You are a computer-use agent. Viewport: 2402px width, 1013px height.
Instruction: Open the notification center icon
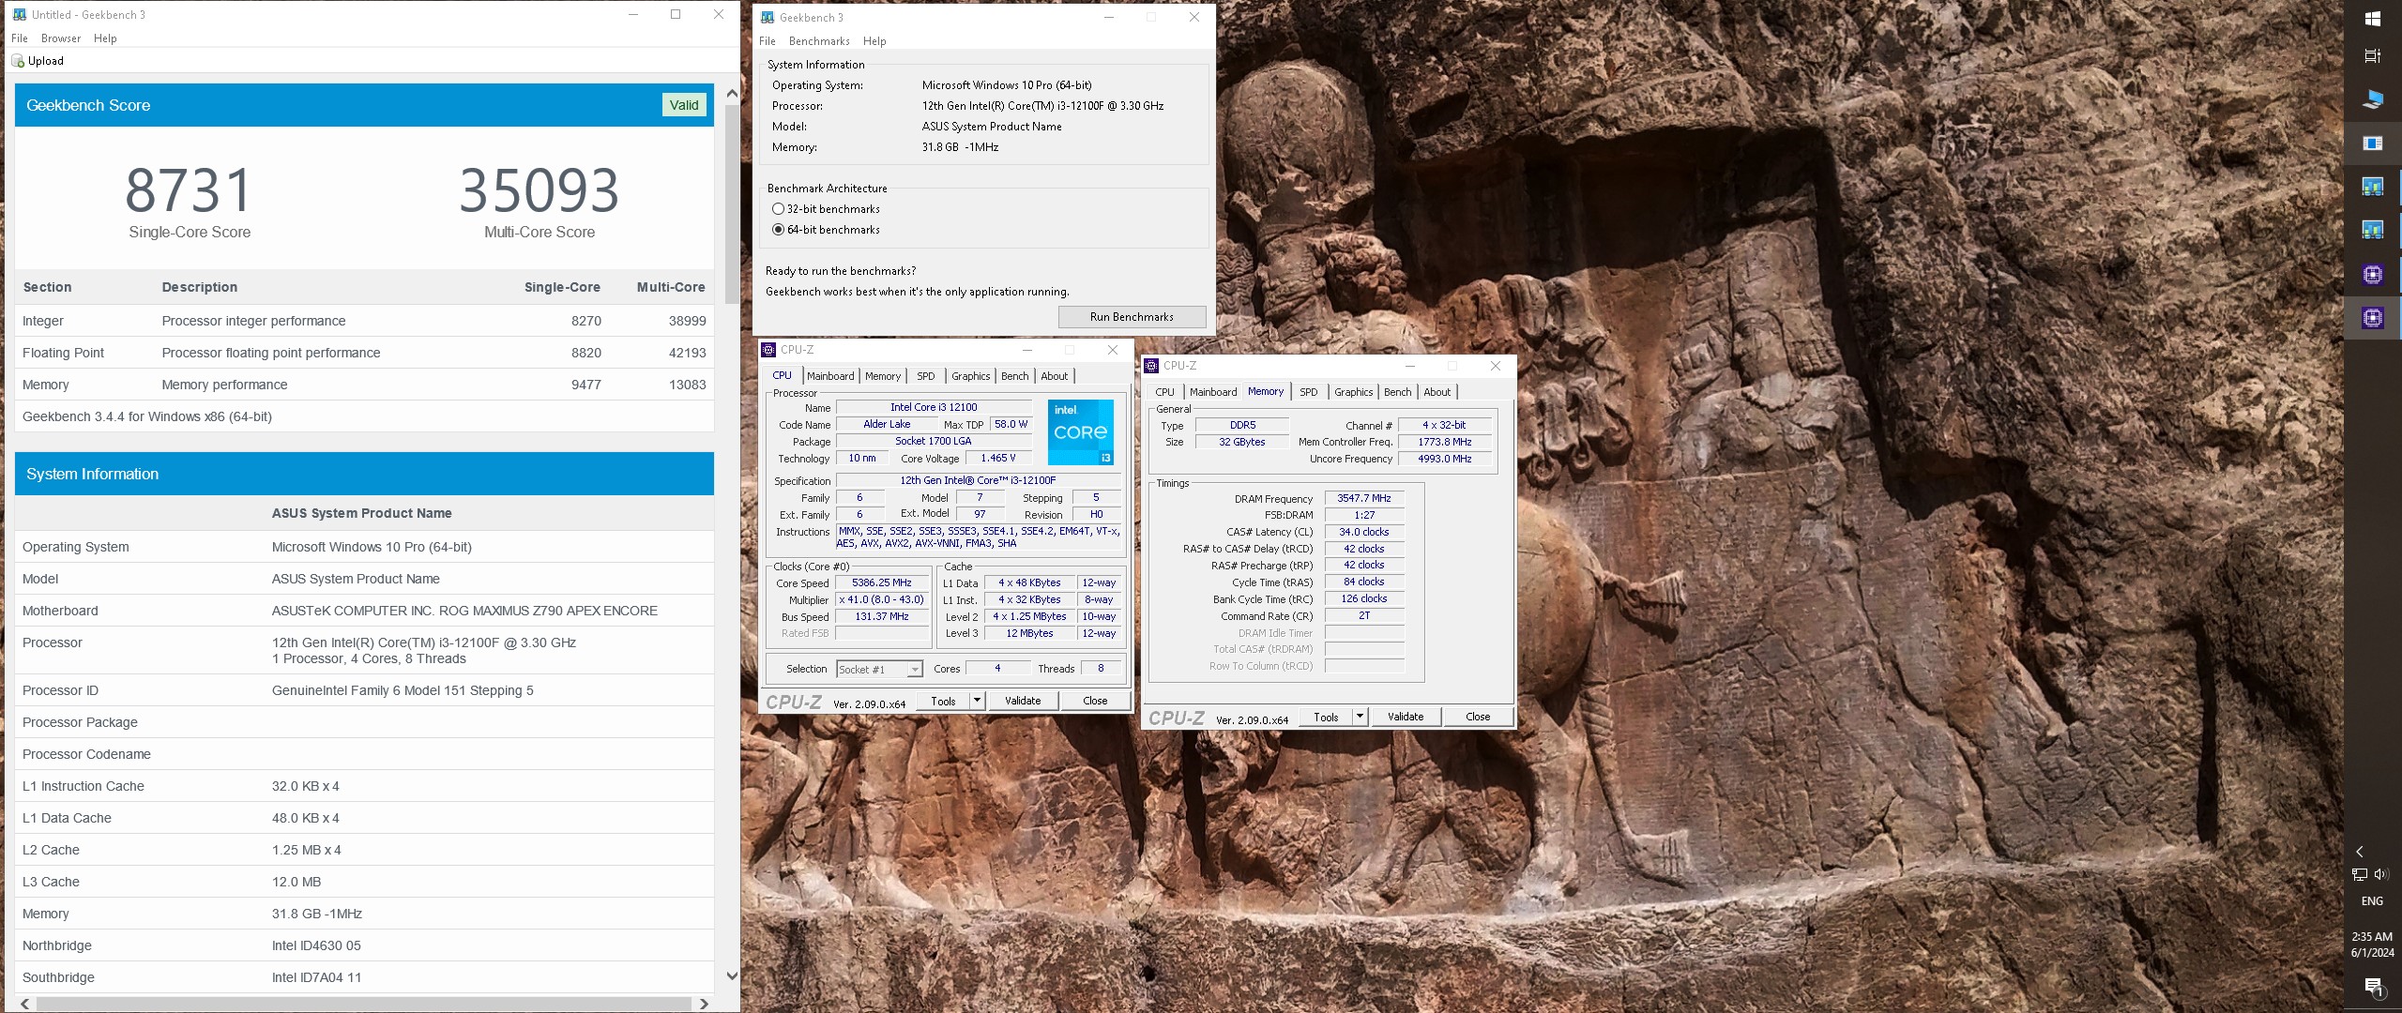tap(2372, 987)
